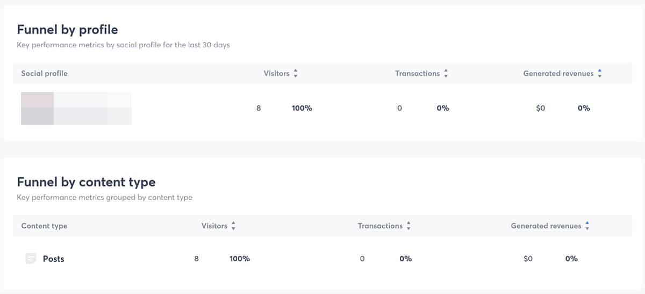The height and width of the screenshot is (294, 645).
Task: Click the Content type column header
Action: [44, 226]
